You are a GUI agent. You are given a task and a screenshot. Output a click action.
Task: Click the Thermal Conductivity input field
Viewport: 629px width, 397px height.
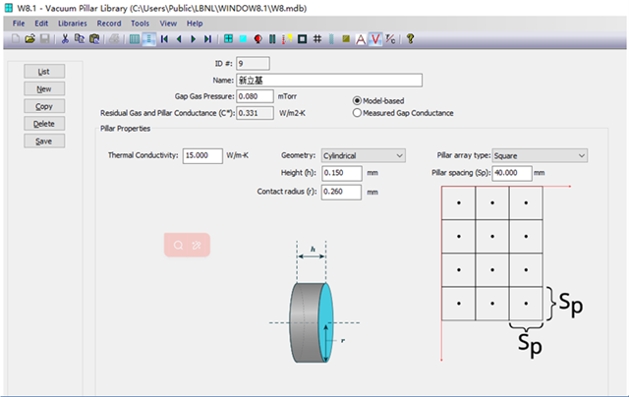tap(201, 155)
